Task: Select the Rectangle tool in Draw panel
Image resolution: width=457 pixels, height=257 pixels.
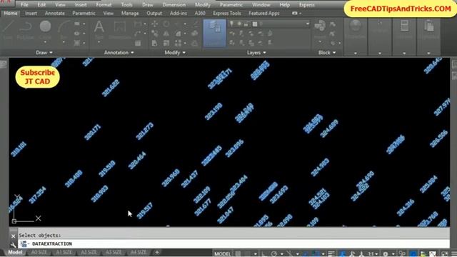Action: tap(76, 24)
